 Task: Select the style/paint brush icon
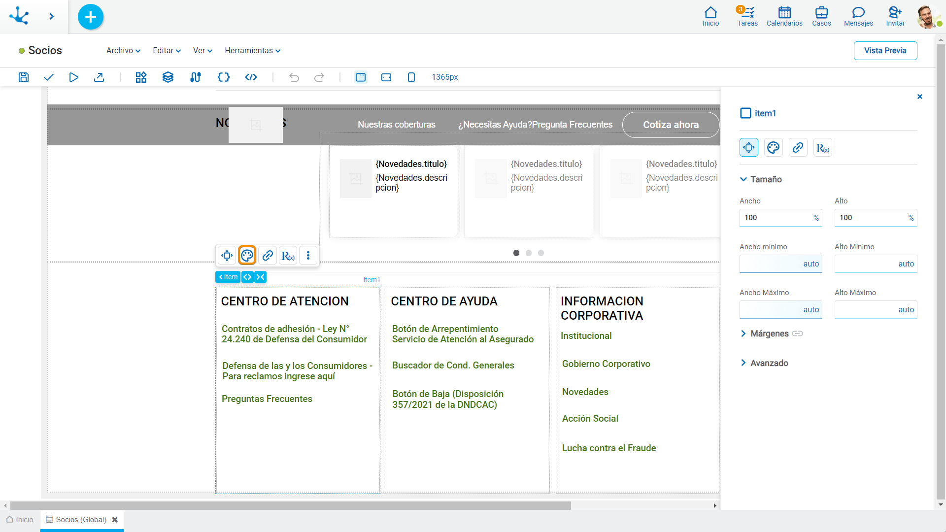click(x=247, y=255)
